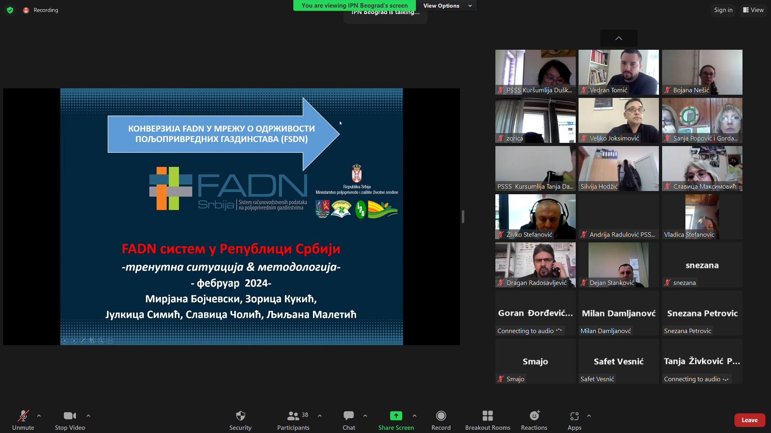The width and height of the screenshot is (771, 433).
Task: Select Sanja Popović i Gorda... video tile
Action: (x=702, y=120)
